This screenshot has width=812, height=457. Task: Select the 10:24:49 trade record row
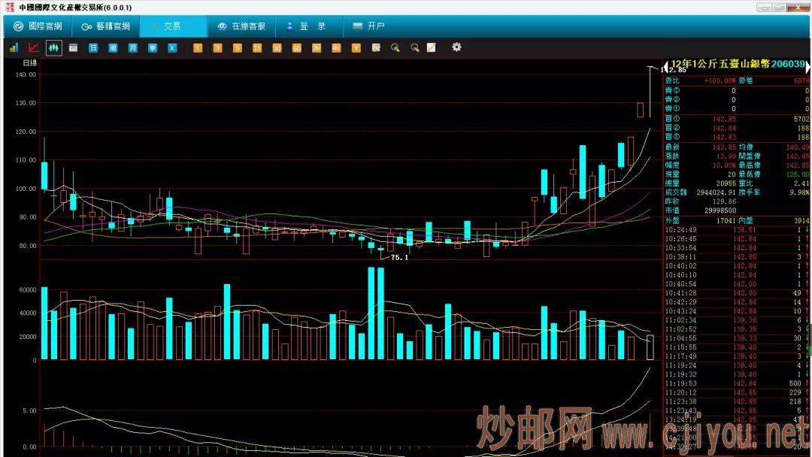(x=736, y=230)
